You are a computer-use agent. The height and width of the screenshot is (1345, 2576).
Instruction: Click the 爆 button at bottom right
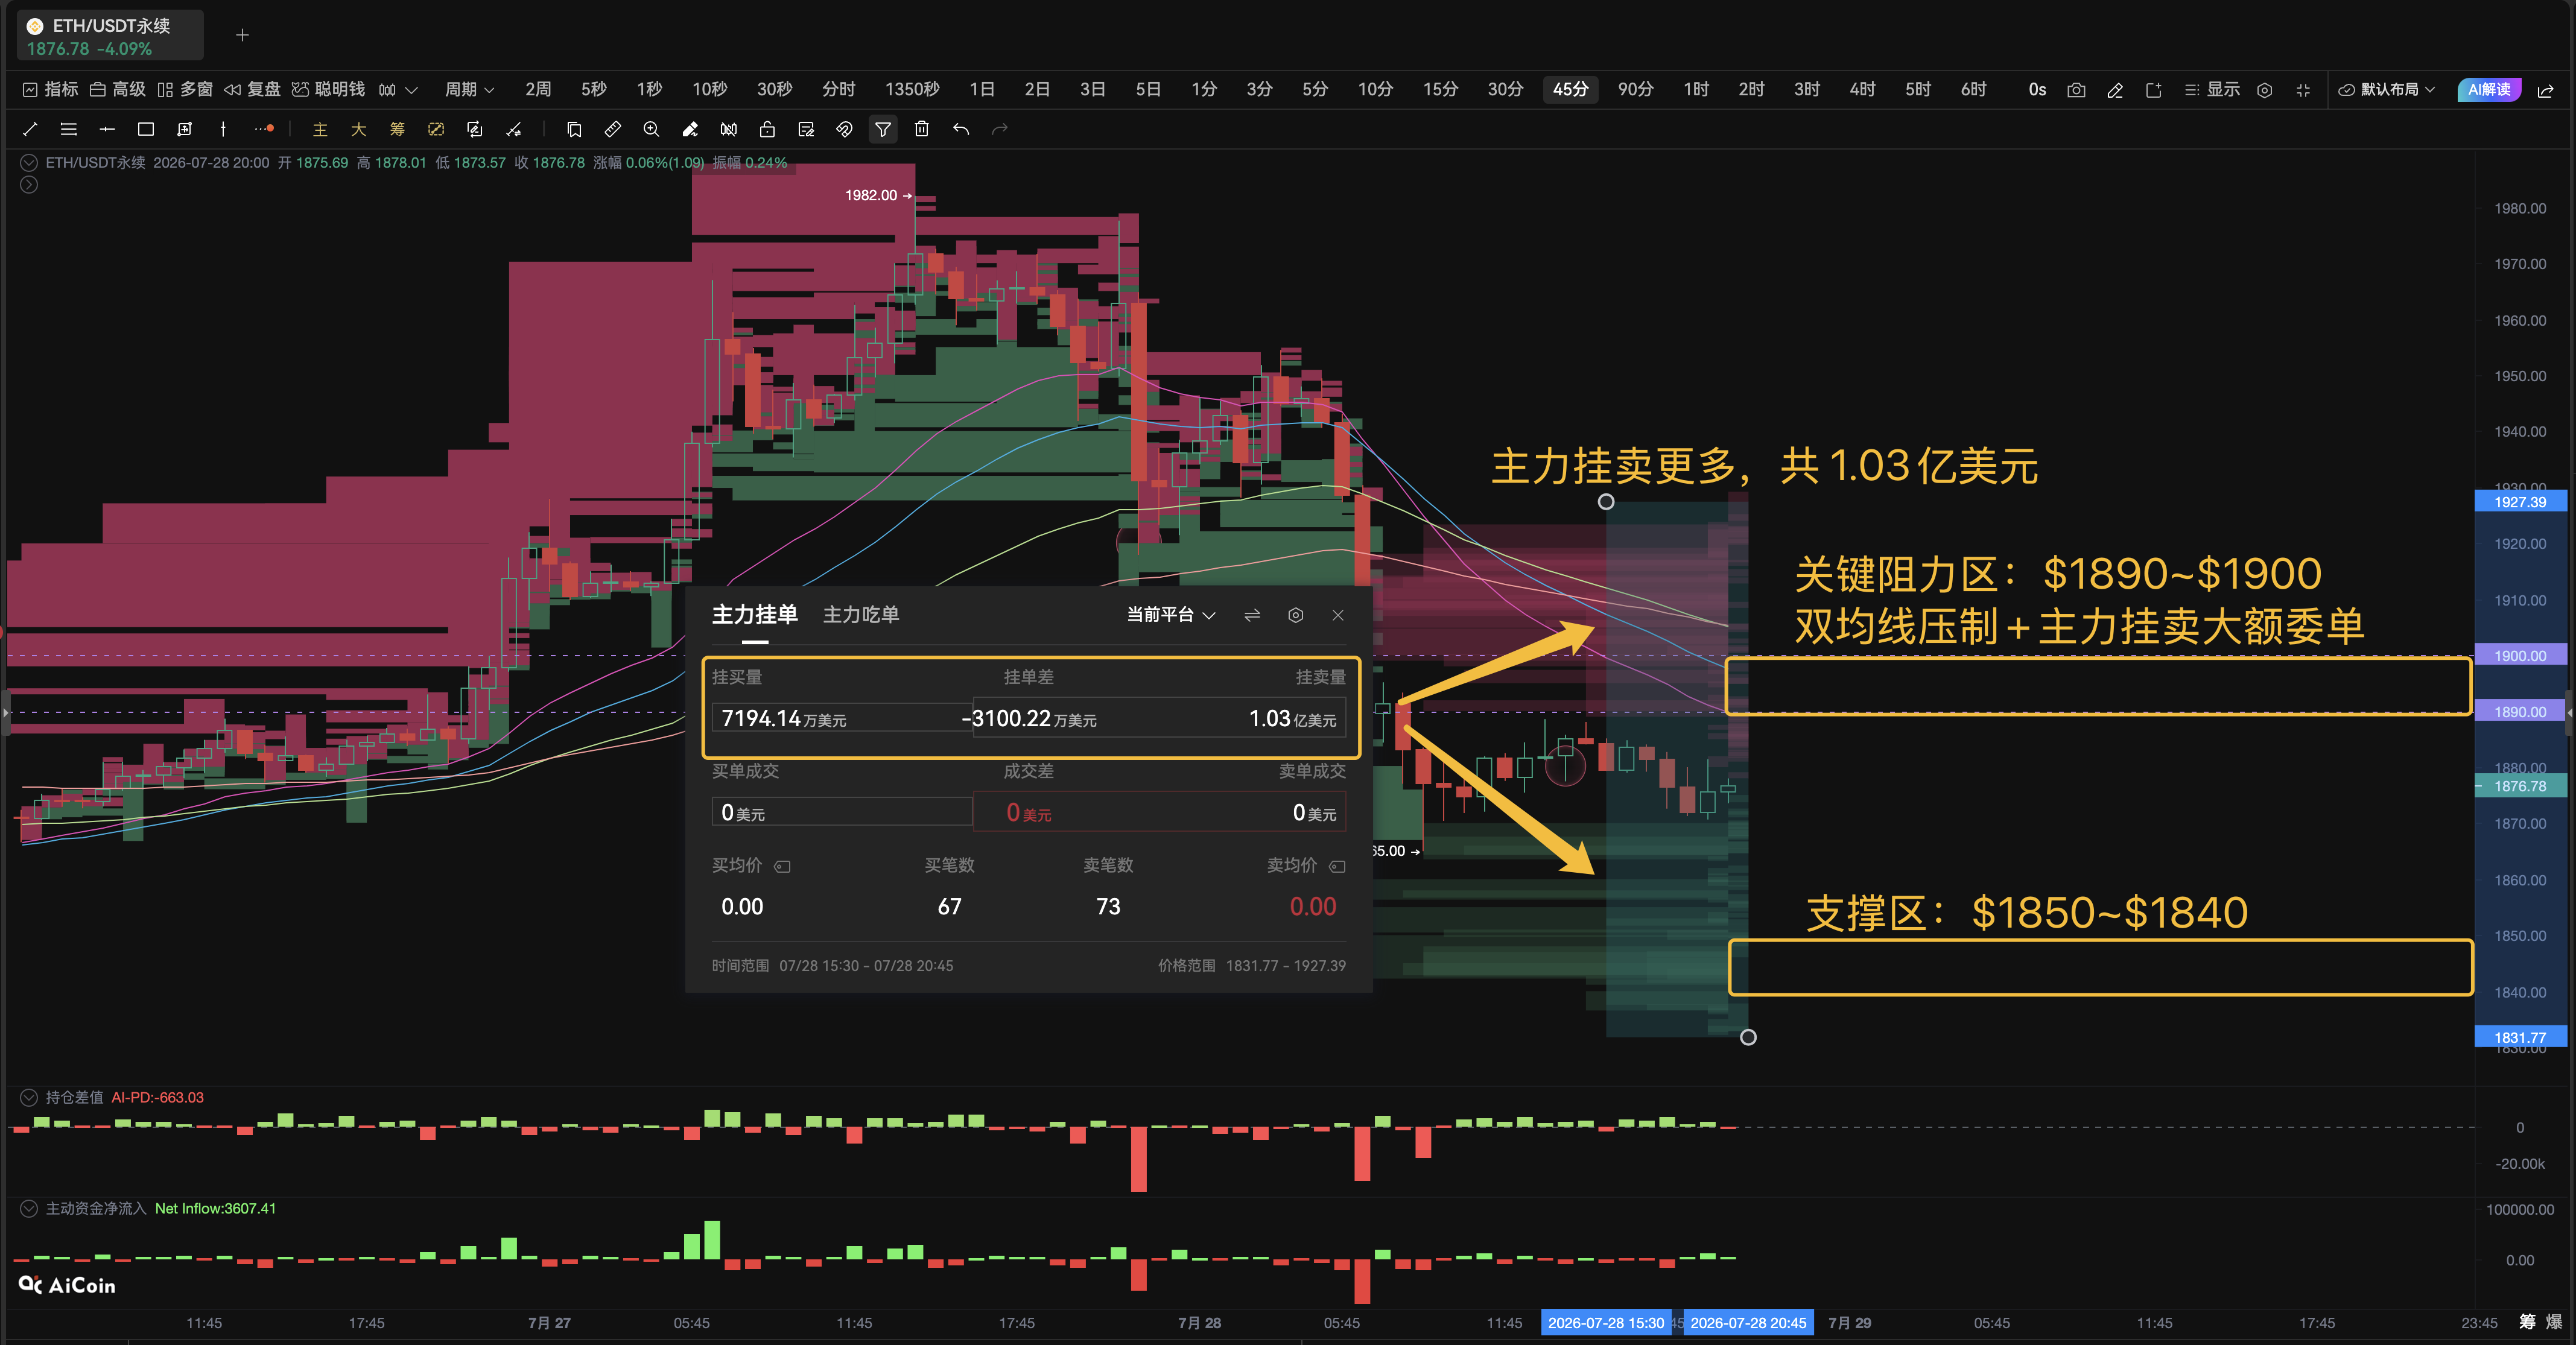(x=2554, y=1322)
